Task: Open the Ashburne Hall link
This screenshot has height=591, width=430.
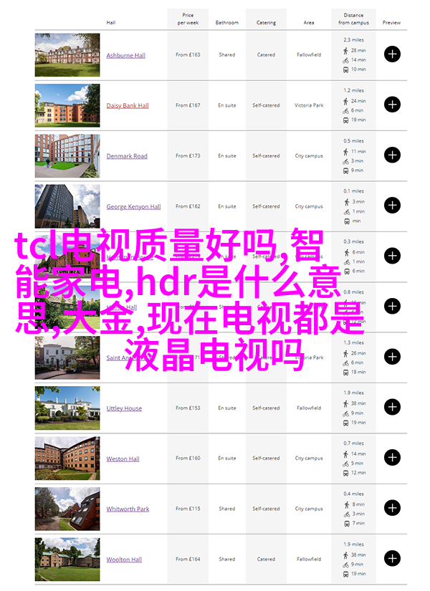Action: point(125,55)
